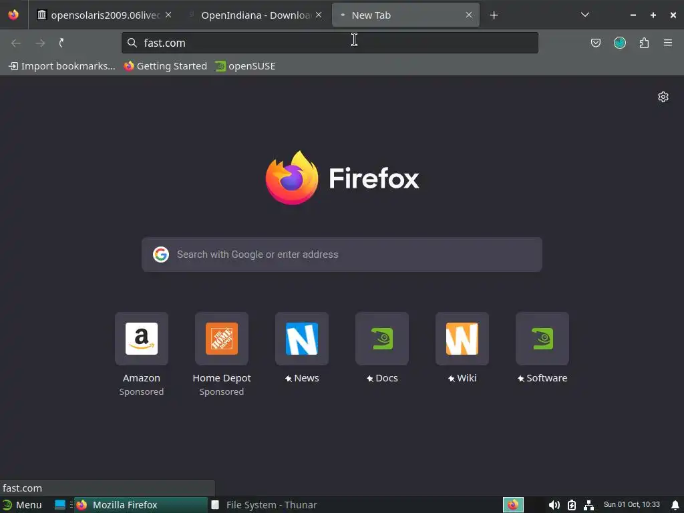Open the Getting Started bookmark
Screen dimensions: 684x513
166,66
